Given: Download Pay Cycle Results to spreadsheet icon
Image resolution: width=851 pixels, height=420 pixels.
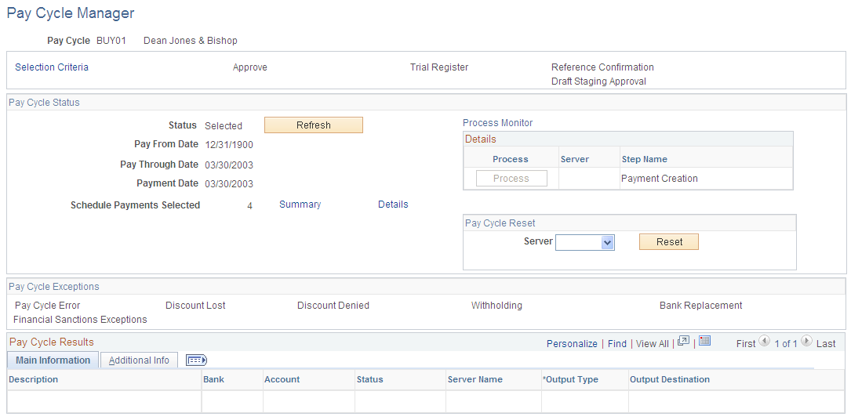Looking at the screenshot, I should tap(704, 341).
